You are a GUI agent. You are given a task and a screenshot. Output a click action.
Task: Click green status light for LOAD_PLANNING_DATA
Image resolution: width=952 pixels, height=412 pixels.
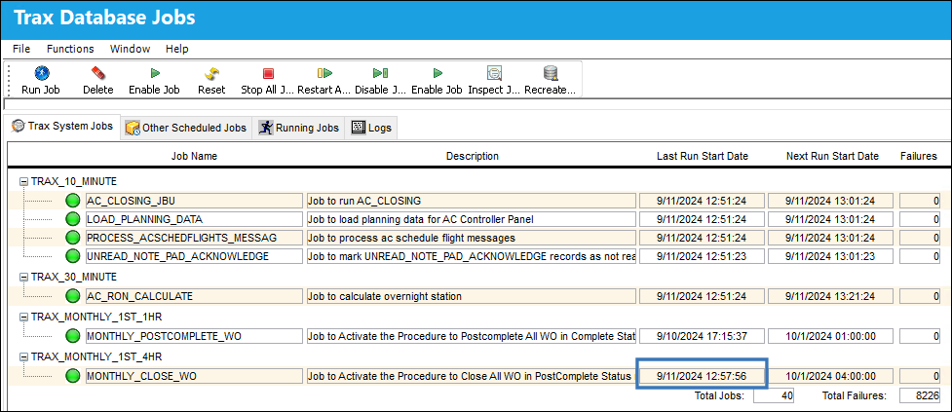tap(73, 219)
